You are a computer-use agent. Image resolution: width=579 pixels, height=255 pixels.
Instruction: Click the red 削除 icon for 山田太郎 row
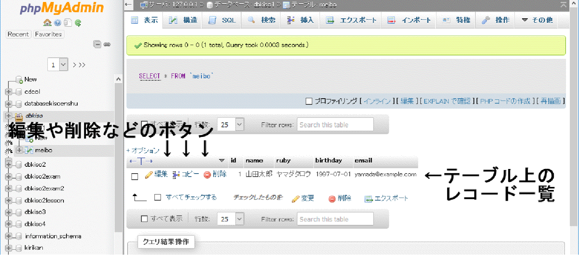(x=207, y=175)
